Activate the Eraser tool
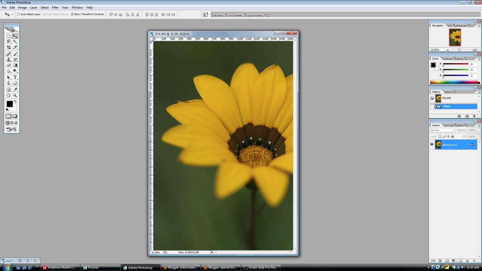Screen dimensions: 482x271 8,65
